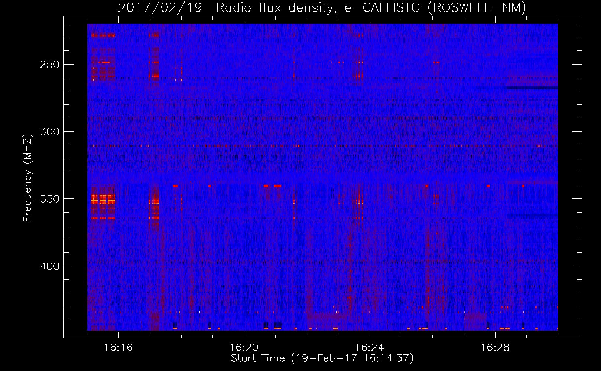The image size is (601, 371).
Task: Click the 300 frequency tick label
Action: 49,132
